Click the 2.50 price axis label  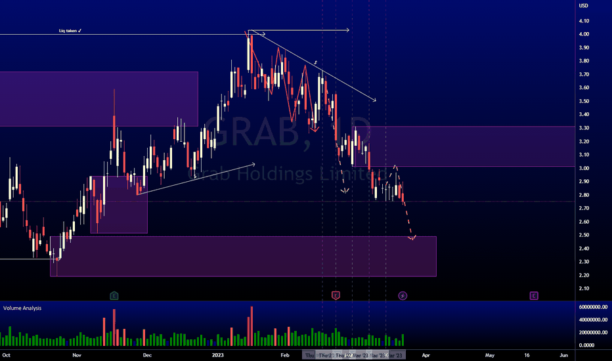point(584,235)
